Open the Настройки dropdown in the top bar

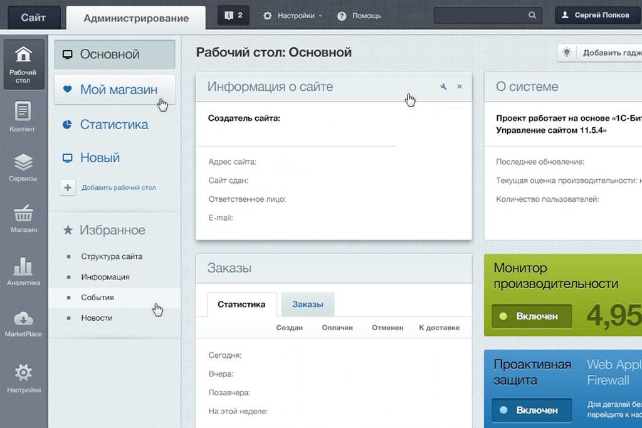click(x=292, y=14)
